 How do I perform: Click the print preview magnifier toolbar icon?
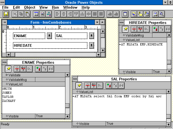coord(162,14)
